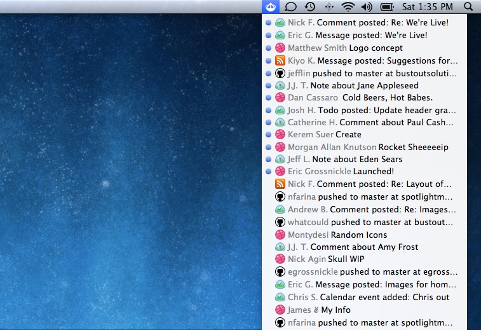481x330 pixels.
Task: Click Basecamp icon beside Chris S.
Action: (x=280, y=297)
